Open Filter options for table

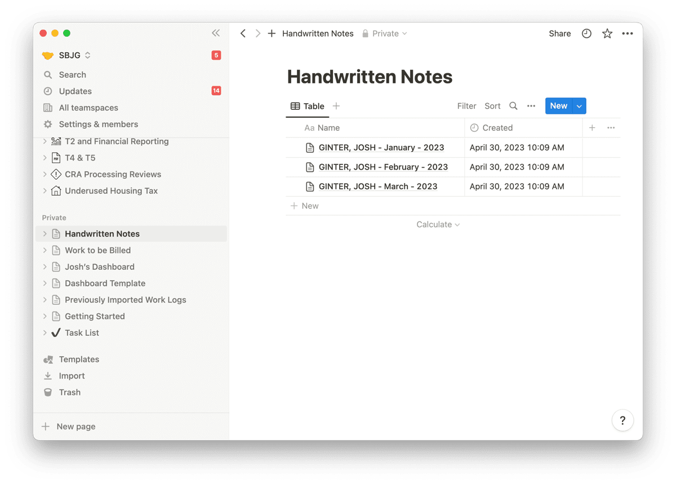(466, 106)
